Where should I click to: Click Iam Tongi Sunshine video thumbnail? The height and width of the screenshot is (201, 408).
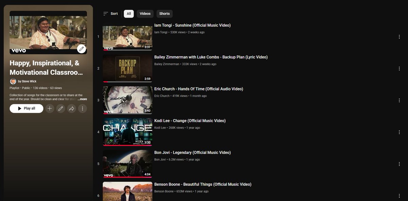coord(128,37)
